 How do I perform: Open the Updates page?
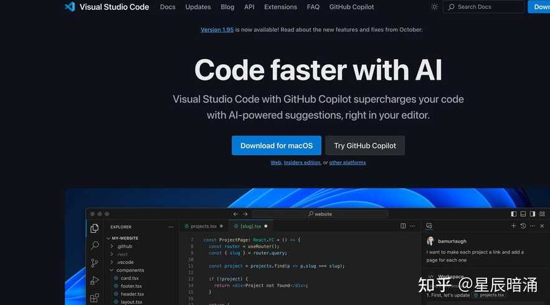(198, 7)
